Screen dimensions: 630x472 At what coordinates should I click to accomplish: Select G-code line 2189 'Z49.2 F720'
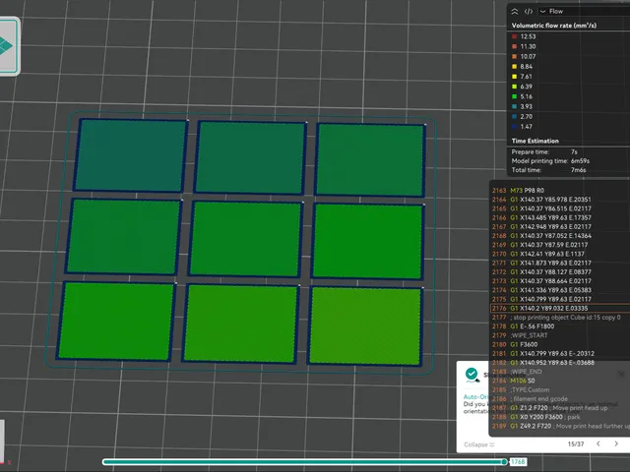click(x=560, y=426)
